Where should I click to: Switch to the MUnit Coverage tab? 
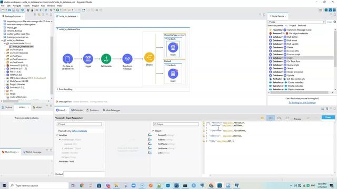click(x=32, y=152)
